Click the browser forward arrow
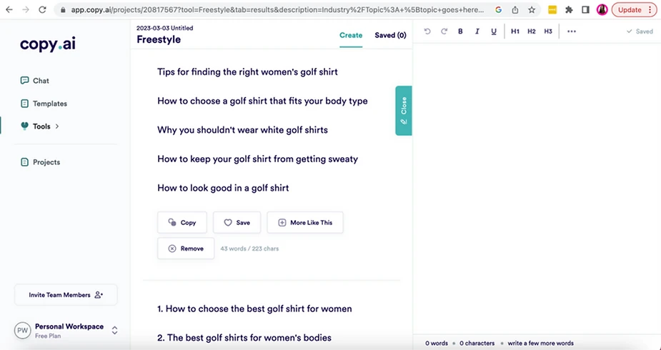661x350 pixels. pyautogui.click(x=26, y=10)
